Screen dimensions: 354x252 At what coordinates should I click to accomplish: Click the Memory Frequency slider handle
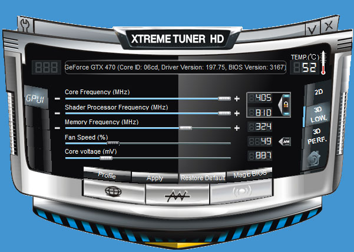click(x=186, y=128)
